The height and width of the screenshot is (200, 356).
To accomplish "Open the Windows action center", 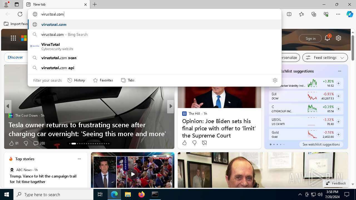I will click(347, 195).
